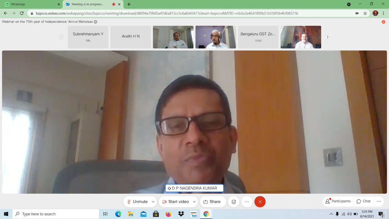
Task: Select video tile of man wearing headset
Action: (x=216, y=37)
